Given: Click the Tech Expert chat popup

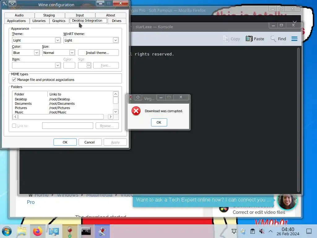Looking at the screenshot, I should [203, 200].
